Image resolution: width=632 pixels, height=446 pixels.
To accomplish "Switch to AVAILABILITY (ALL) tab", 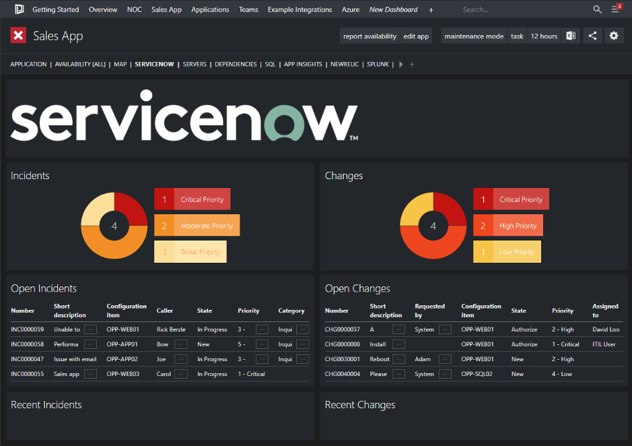I will click(x=80, y=64).
